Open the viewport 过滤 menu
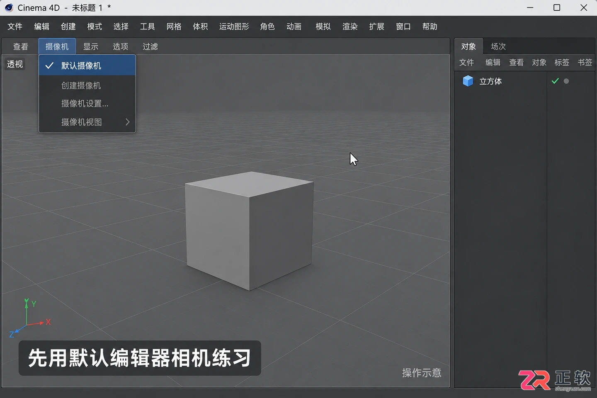This screenshot has width=597, height=398. pyautogui.click(x=150, y=46)
